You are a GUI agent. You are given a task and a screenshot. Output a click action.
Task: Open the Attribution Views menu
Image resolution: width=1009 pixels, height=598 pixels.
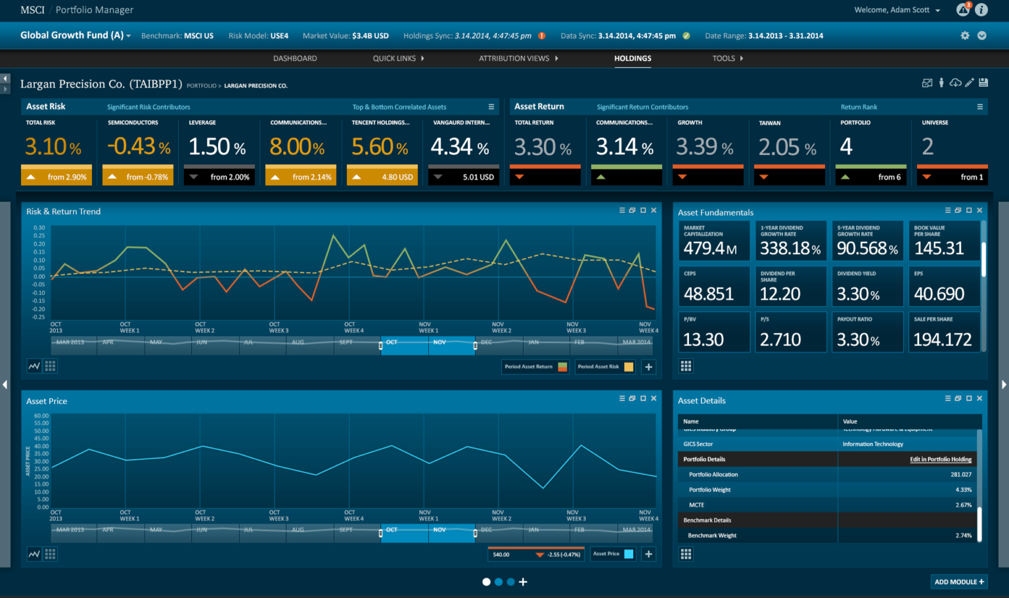click(518, 58)
